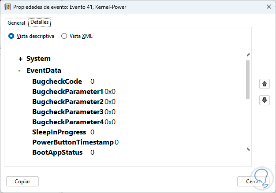Expand the System node
276x193 pixels.
click(x=20, y=59)
